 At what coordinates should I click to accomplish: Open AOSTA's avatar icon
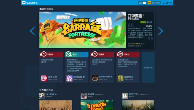point(83,96)
